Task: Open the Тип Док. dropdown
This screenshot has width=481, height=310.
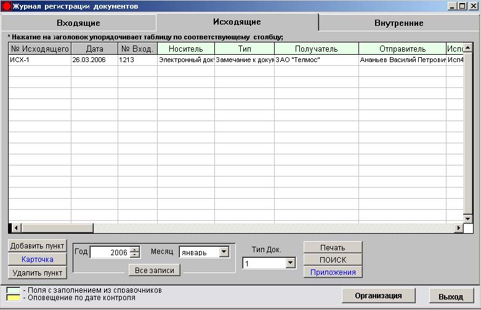Action: [x=291, y=263]
